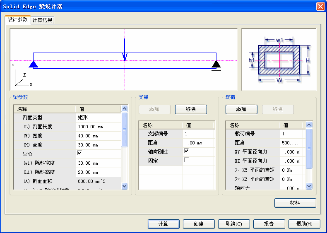Toggle the 空心 checkbox
Viewport: 327px width, 233px height.
click(79, 153)
